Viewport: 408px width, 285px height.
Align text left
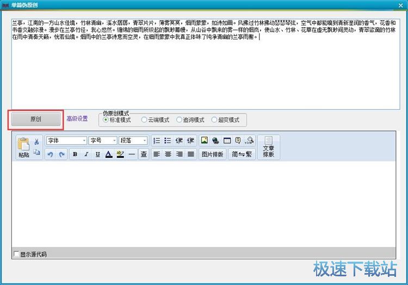[x=157, y=154]
